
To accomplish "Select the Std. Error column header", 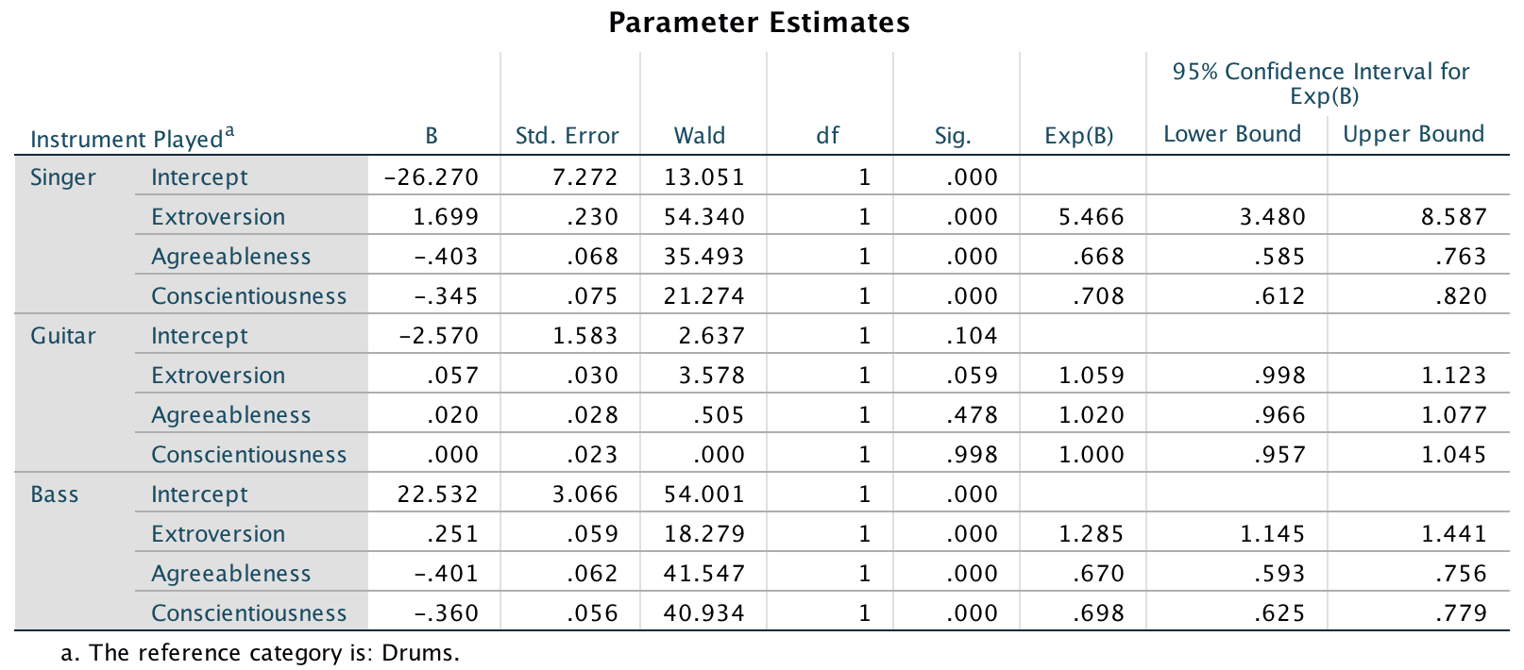I will 567,136.
